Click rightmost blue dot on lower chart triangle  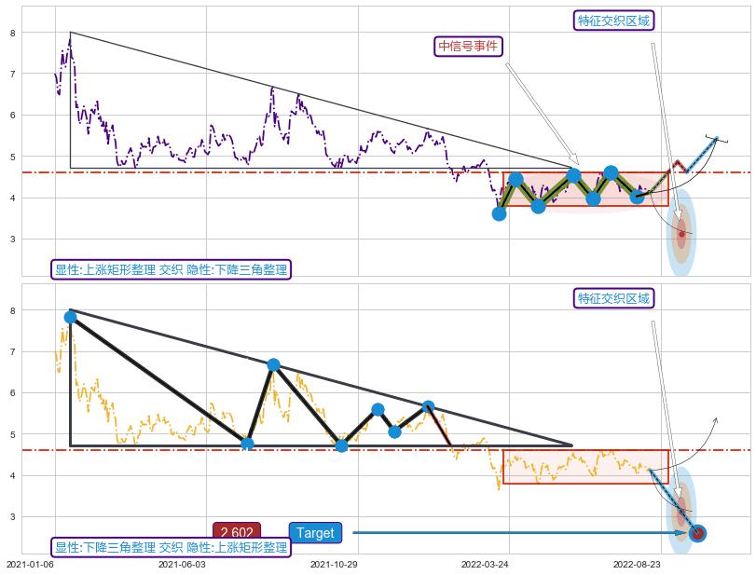pyautogui.click(x=428, y=406)
